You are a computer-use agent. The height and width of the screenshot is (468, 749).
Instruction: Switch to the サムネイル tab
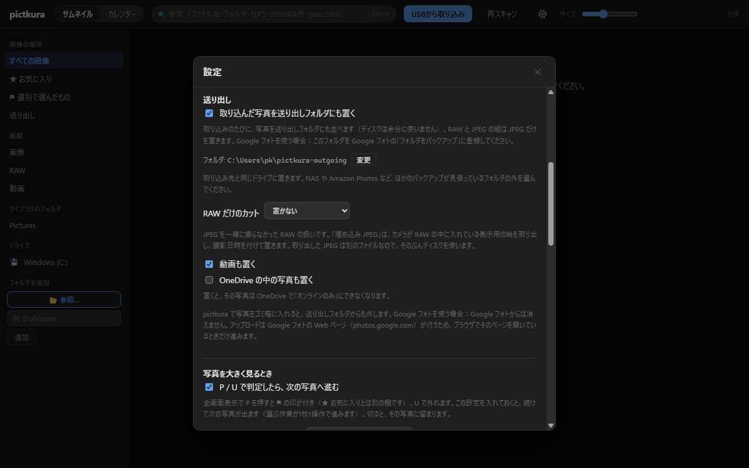[x=77, y=14]
